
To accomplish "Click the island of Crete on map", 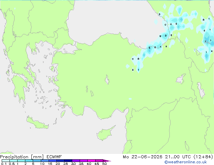I will point(37,123).
